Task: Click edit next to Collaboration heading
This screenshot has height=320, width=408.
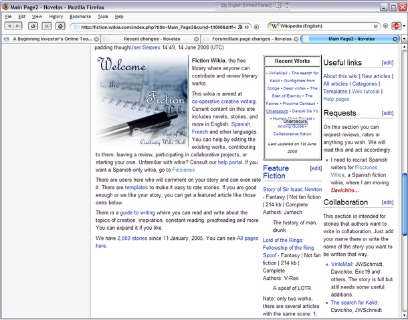Action: point(388,202)
